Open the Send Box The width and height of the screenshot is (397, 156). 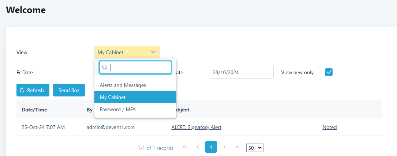(x=69, y=90)
